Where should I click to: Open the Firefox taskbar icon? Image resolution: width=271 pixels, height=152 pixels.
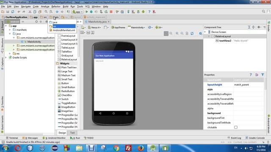coord(141,148)
